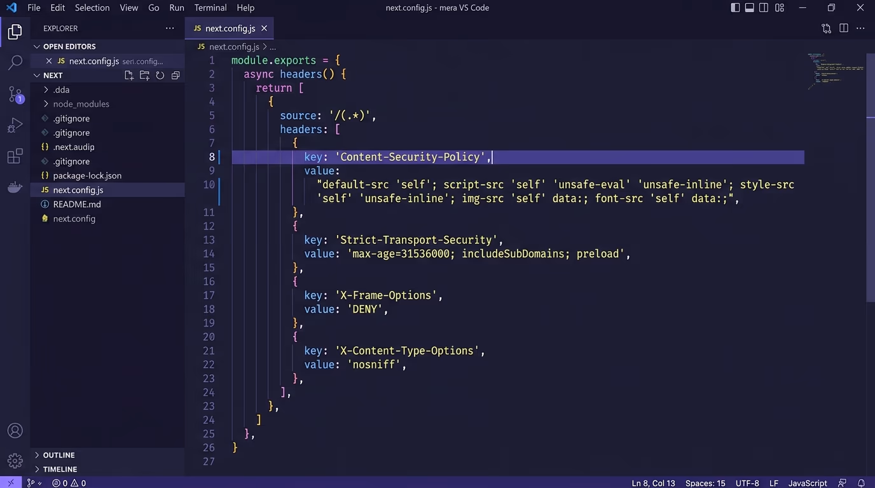Open the Terminal menu

pos(210,8)
